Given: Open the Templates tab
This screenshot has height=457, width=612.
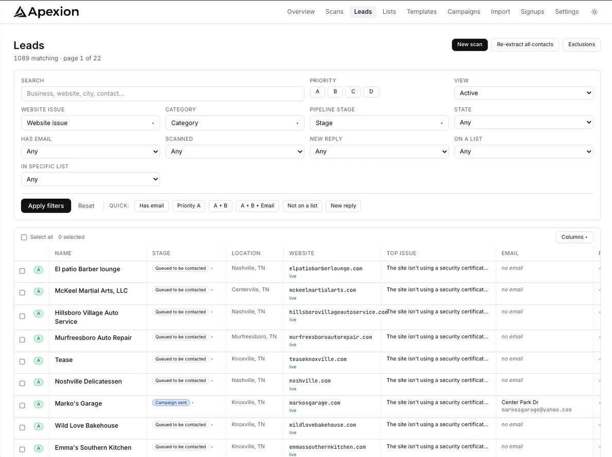Looking at the screenshot, I should 422,12.
